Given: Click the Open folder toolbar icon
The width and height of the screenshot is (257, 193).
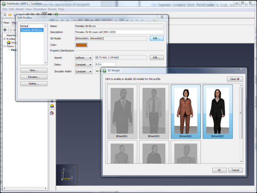Looking at the screenshot, I should tap(10, 14).
